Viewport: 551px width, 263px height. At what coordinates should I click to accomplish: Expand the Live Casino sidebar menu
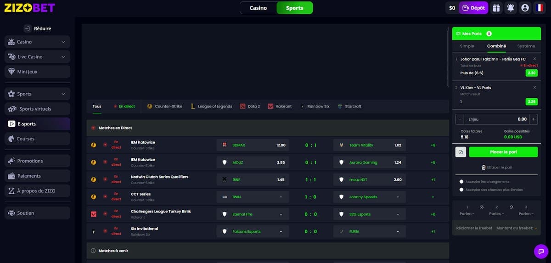pyautogui.click(x=63, y=57)
